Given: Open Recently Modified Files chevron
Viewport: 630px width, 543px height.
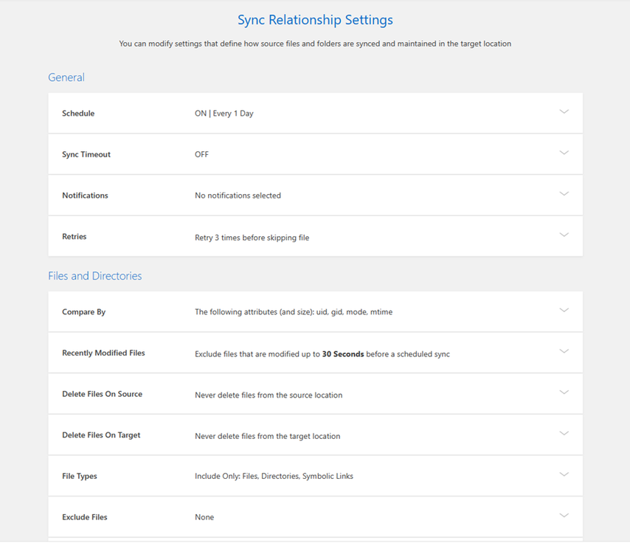Looking at the screenshot, I should (564, 352).
